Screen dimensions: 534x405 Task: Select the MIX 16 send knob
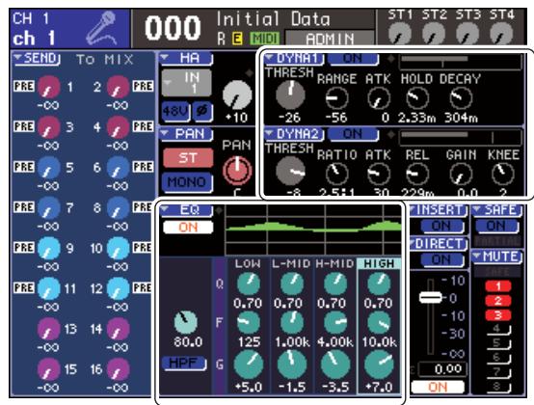[119, 369]
